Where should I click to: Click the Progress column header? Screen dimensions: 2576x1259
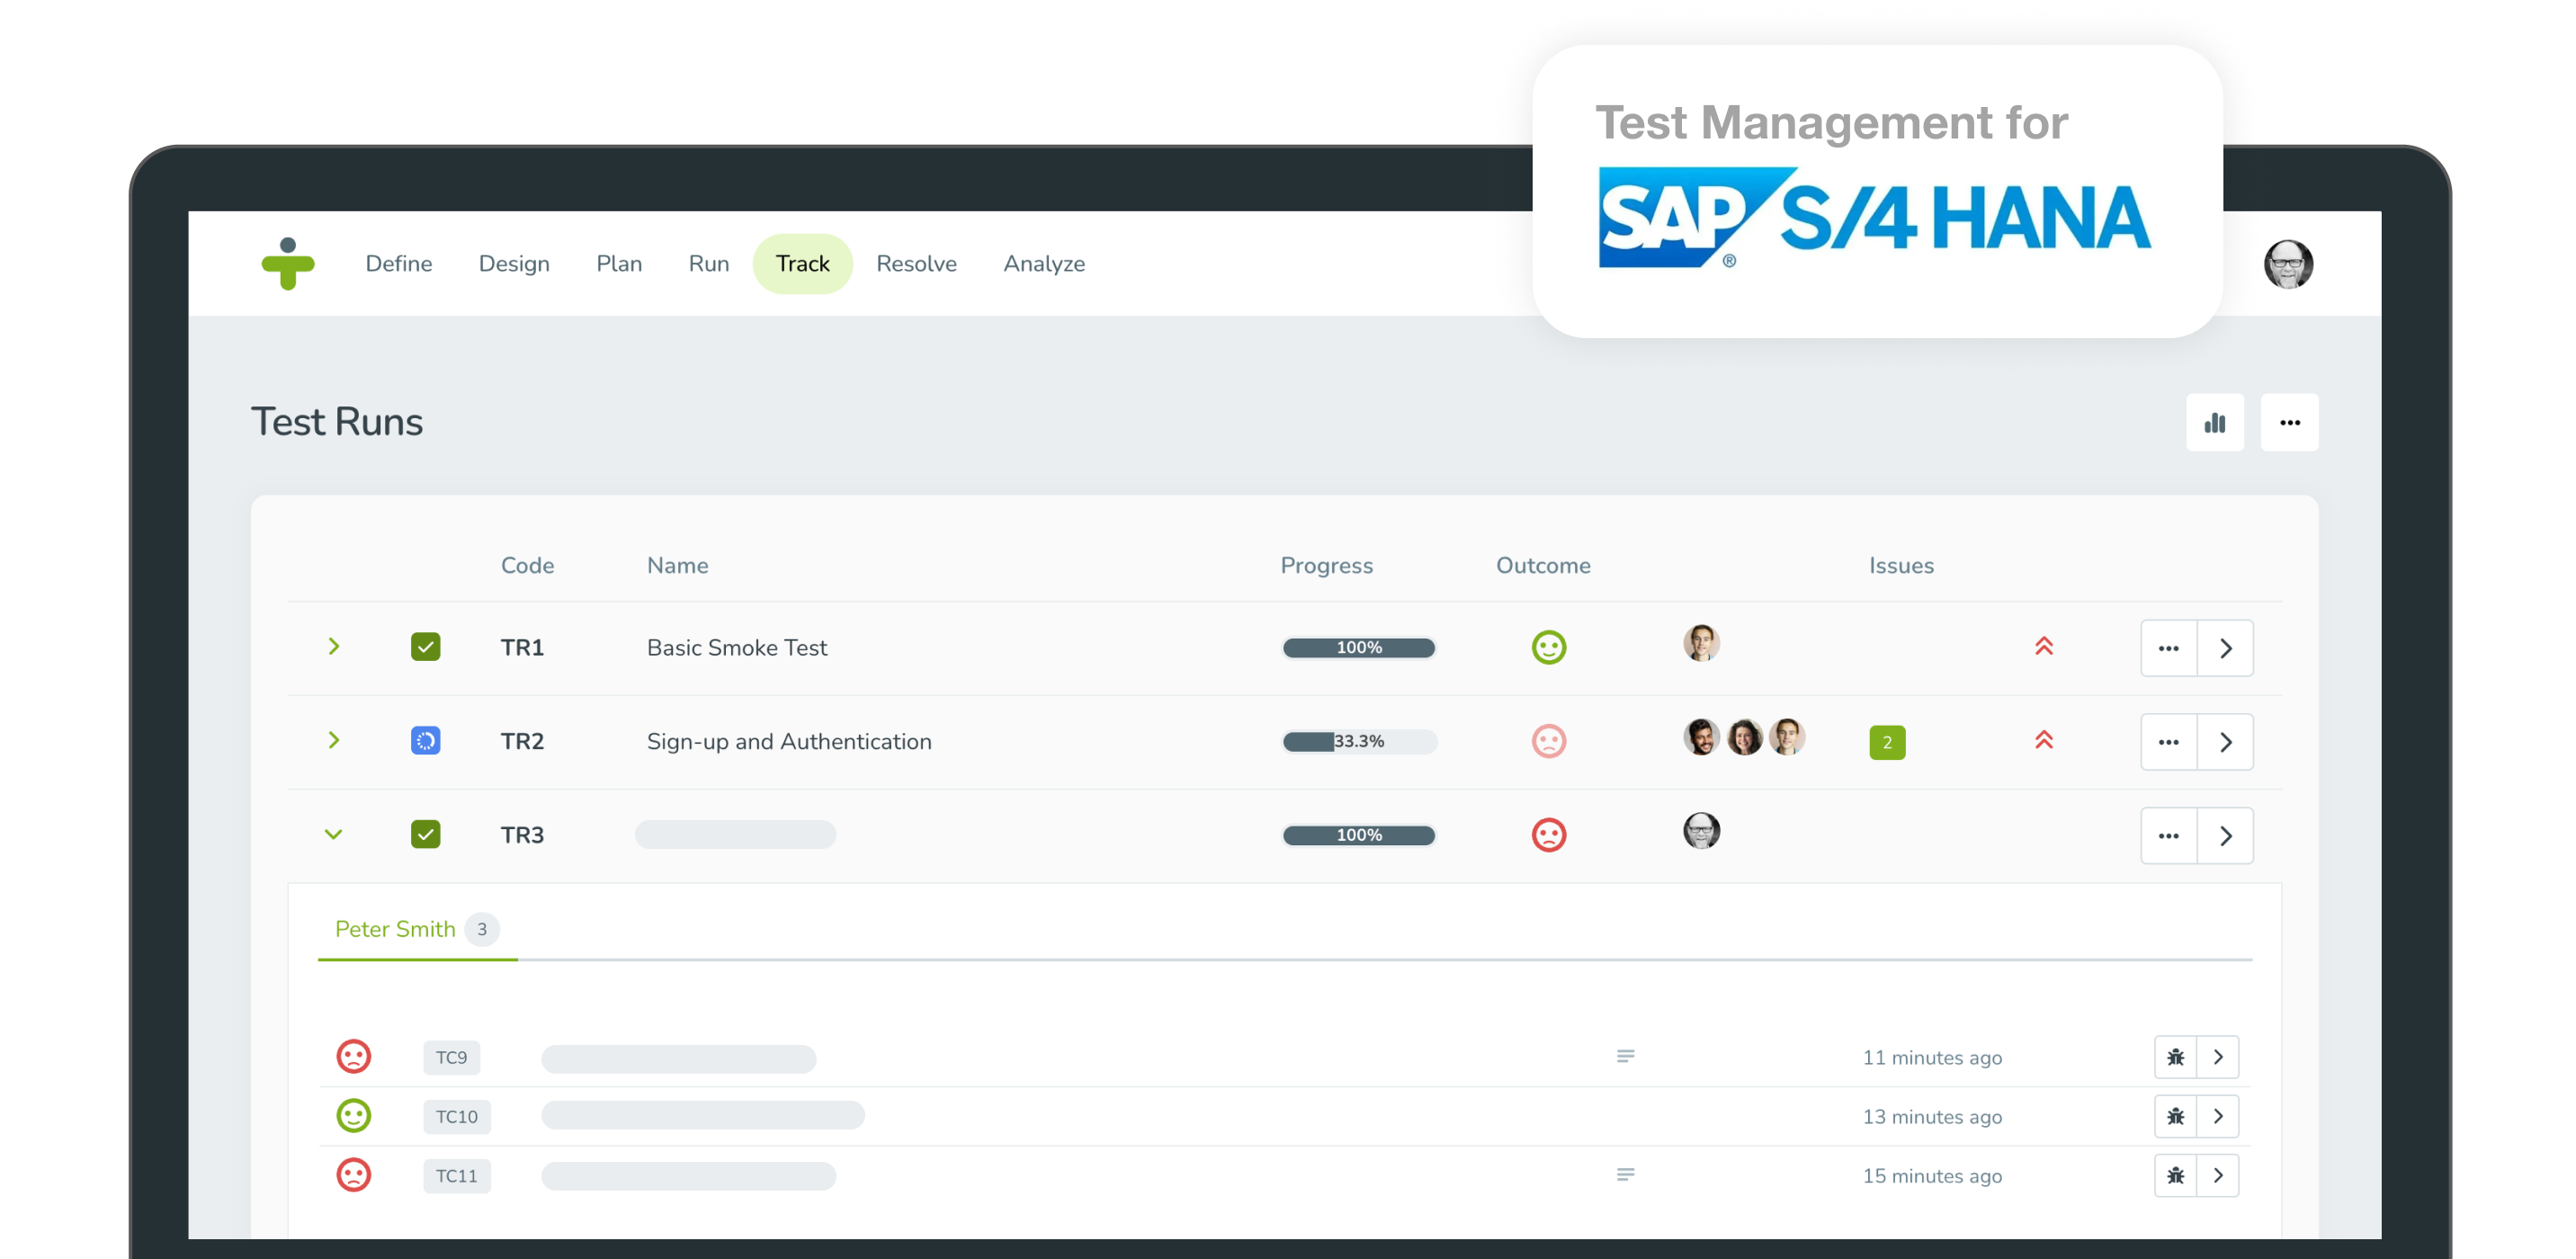pos(1326,566)
